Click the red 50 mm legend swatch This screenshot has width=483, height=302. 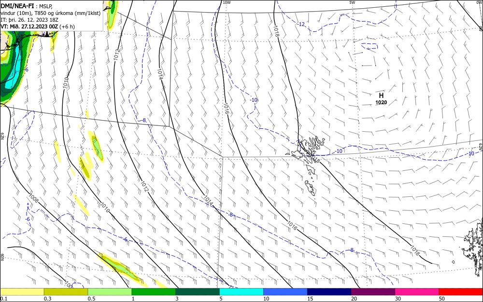(x=461, y=292)
